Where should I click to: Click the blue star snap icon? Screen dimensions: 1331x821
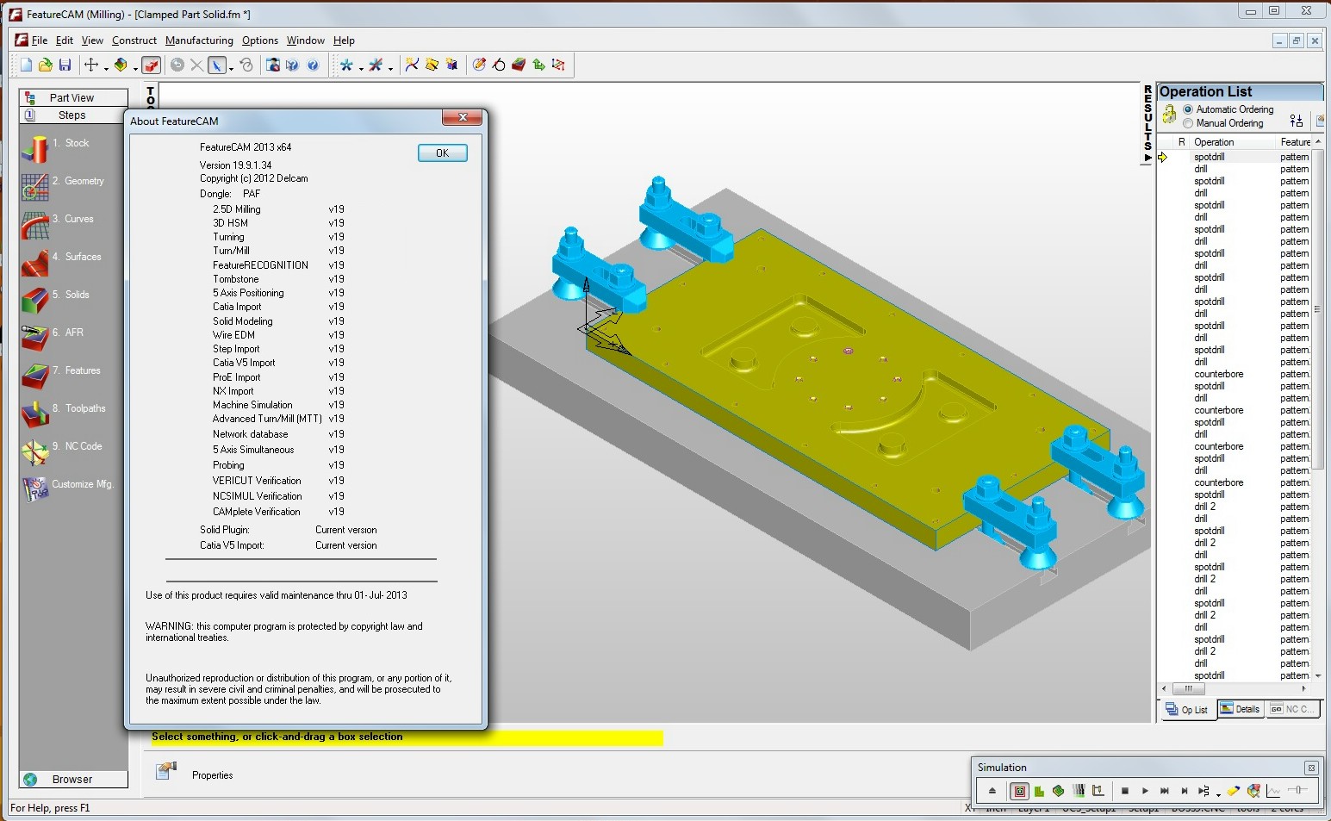point(346,65)
